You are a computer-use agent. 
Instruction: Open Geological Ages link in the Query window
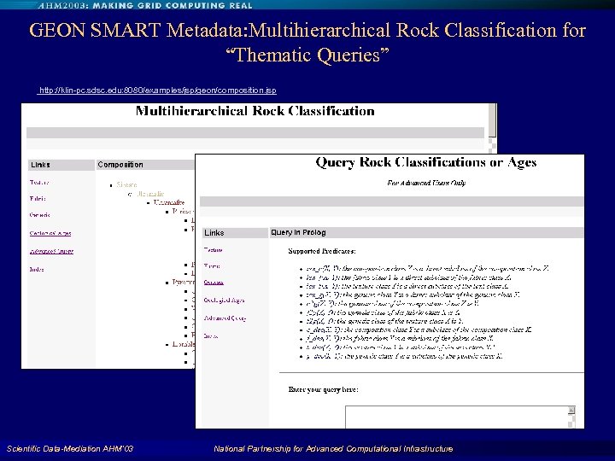point(224,301)
